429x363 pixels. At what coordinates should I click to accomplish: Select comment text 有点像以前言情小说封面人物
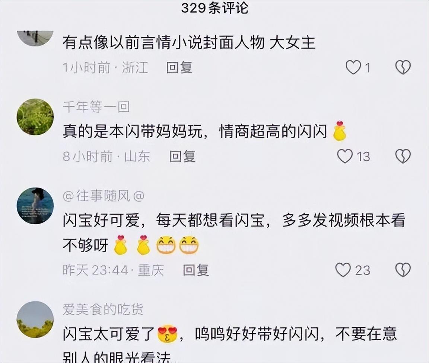coord(163,43)
